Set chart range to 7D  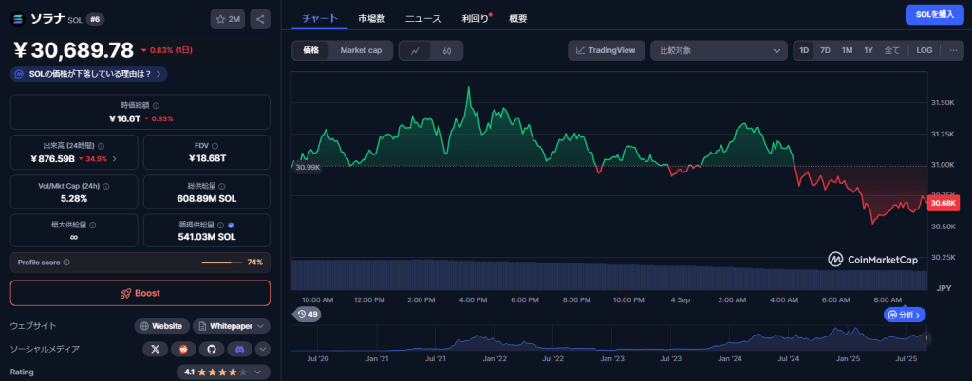tap(825, 51)
